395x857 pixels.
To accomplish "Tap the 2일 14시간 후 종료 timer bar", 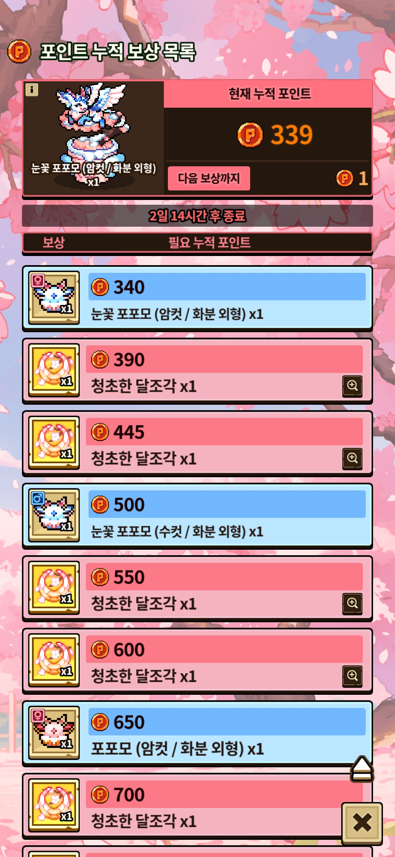I will tap(197, 216).
